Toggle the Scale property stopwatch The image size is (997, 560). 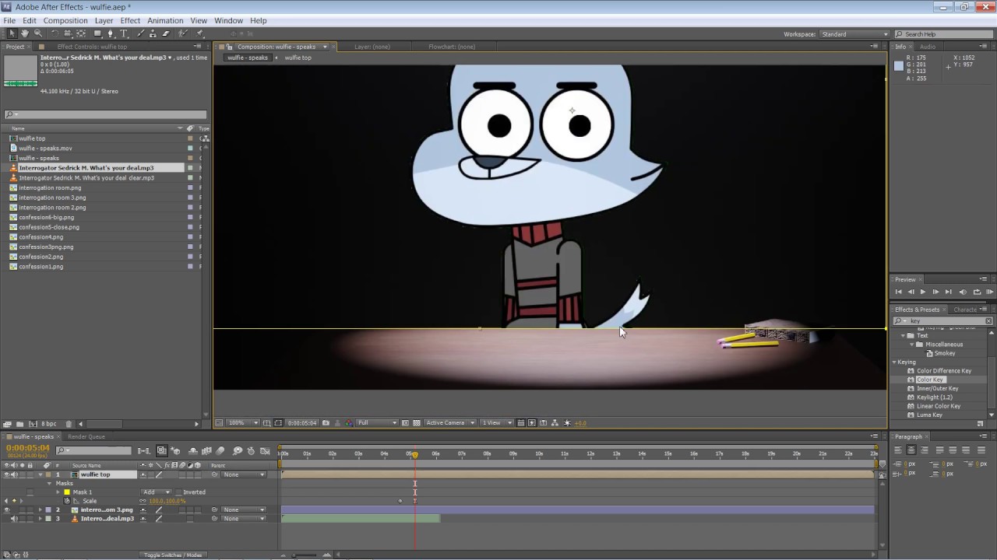point(66,501)
